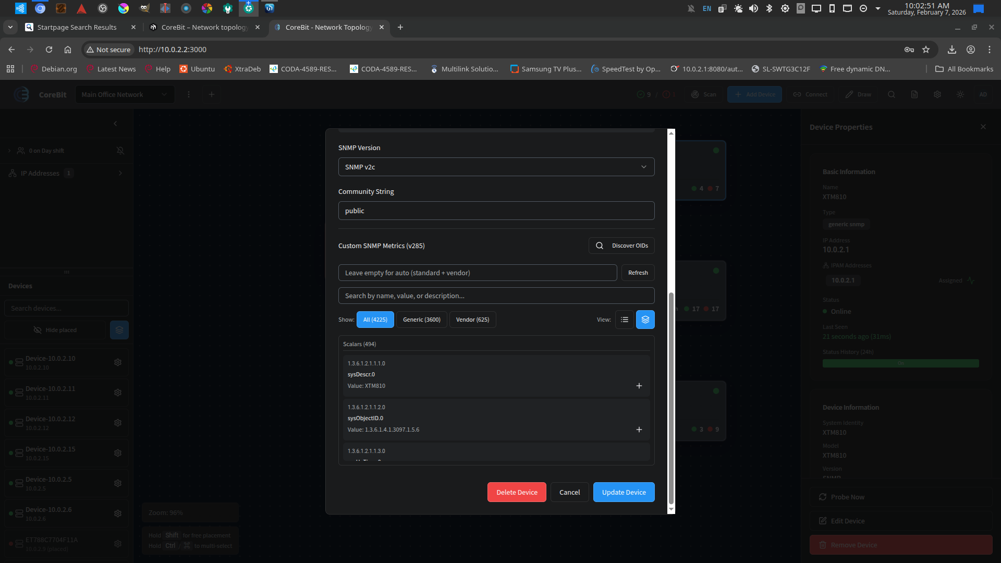
Task: Select grouped layers view icon
Action: (x=645, y=320)
